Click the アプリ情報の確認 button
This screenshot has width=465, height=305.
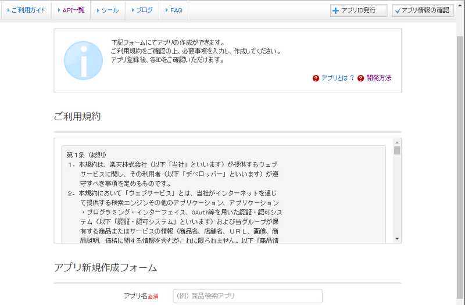coord(423,10)
